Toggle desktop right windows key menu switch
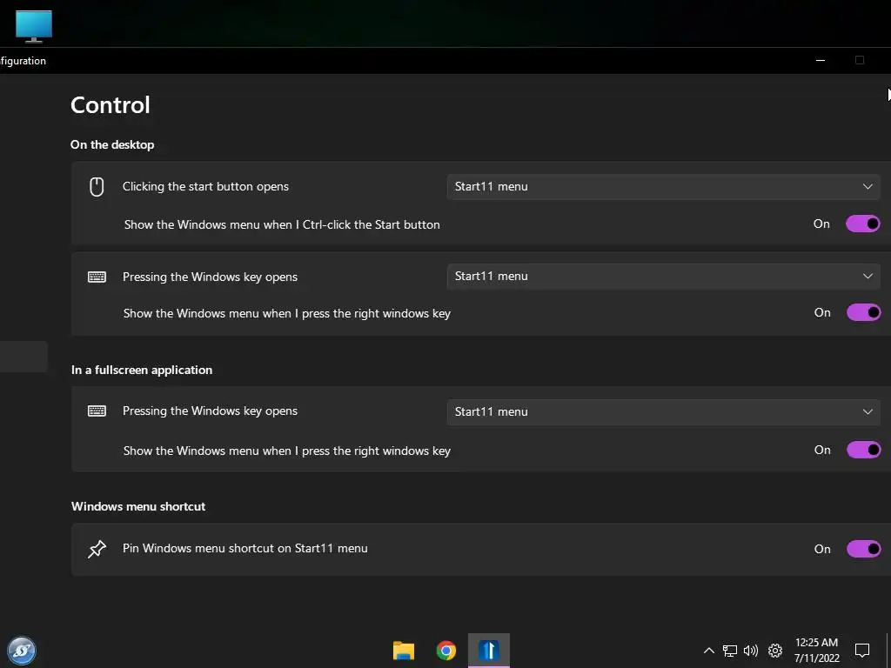This screenshot has height=668, width=891. point(864,312)
